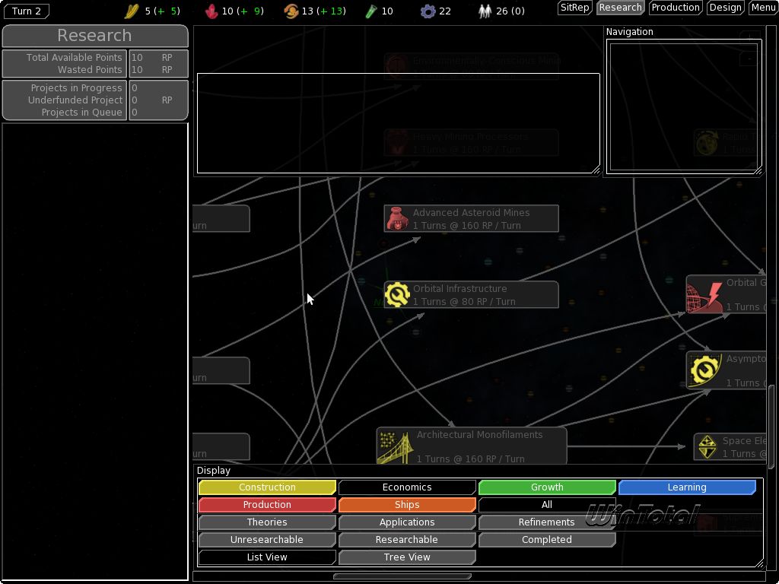The image size is (779, 584).
Task: Click the Orbital Generation red lightning icon
Action: (704, 297)
